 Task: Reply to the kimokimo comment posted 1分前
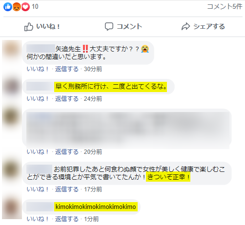pos(67,219)
